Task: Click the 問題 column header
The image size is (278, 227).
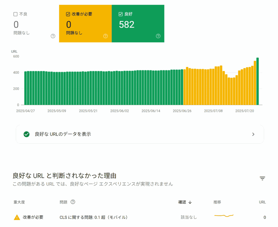Action: pyautogui.click(x=63, y=202)
